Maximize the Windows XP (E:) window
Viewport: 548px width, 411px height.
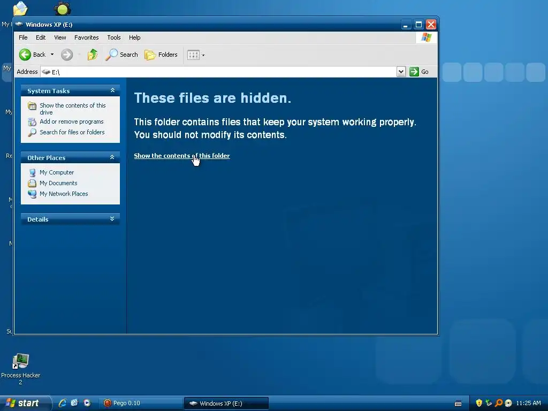[x=418, y=25]
